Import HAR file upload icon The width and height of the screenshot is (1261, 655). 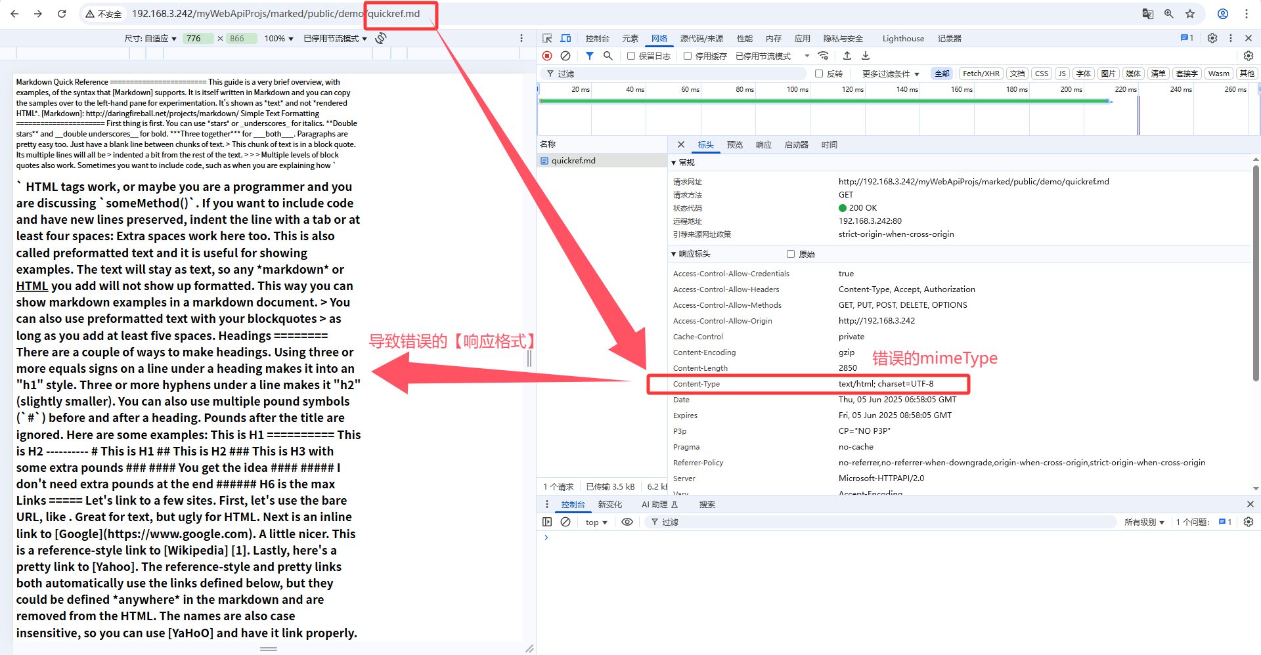tap(847, 56)
